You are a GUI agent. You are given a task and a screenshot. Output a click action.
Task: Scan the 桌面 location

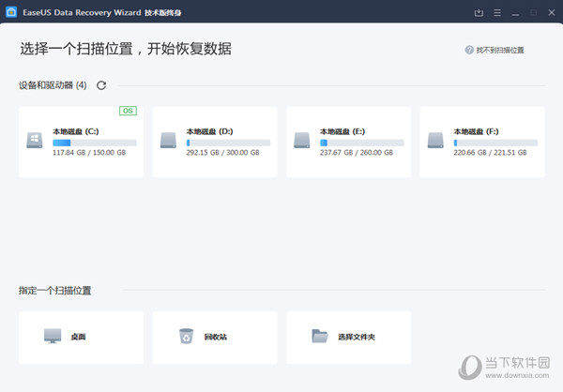click(x=81, y=338)
